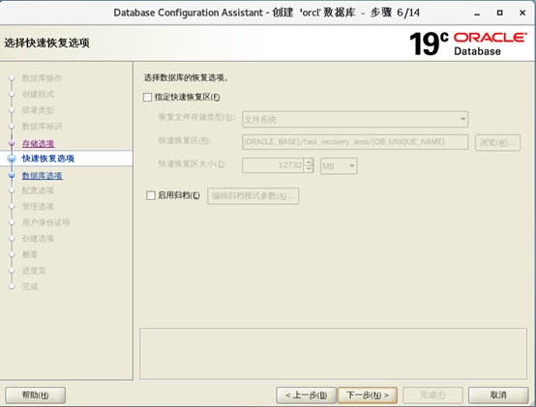Open 编辑归档模式参数 button
Image resolution: width=536 pixels, height=407 pixels.
coord(253,196)
